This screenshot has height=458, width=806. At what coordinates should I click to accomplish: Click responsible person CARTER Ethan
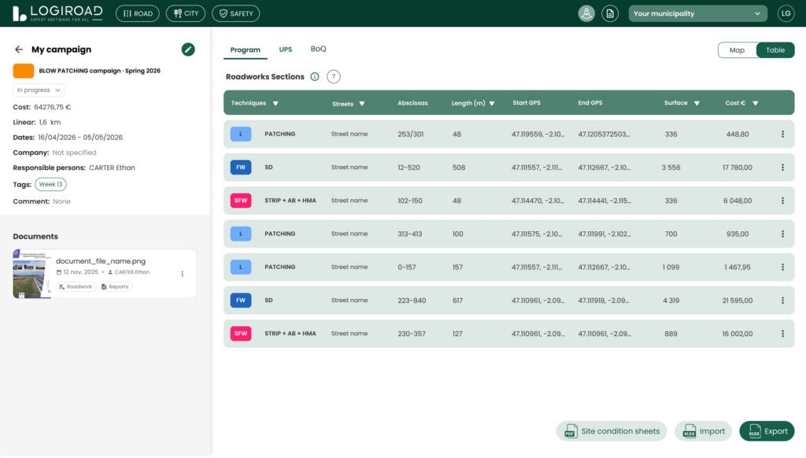(112, 168)
